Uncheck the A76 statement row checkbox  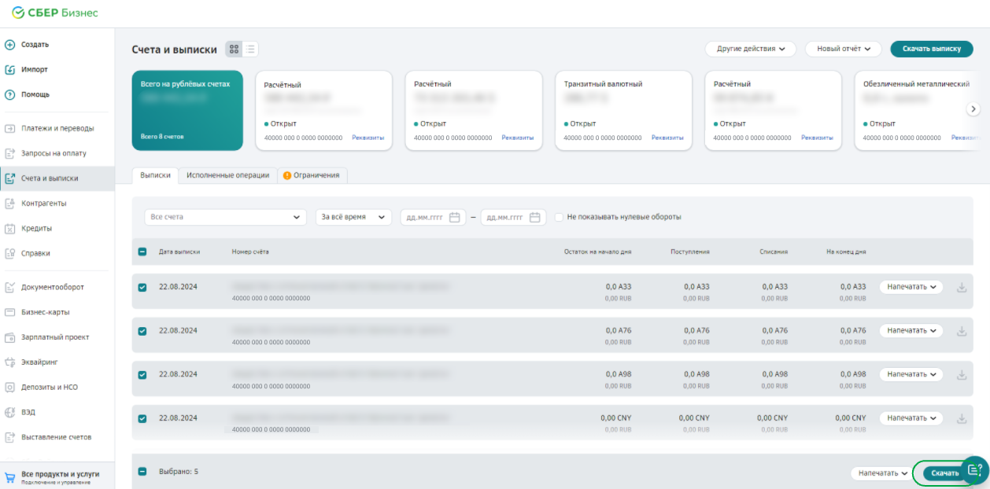(x=142, y=331)
